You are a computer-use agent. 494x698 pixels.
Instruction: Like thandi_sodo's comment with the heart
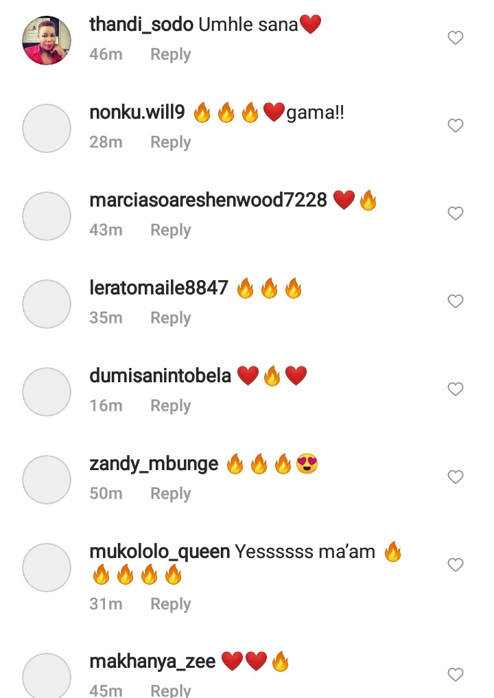(456, 38)
